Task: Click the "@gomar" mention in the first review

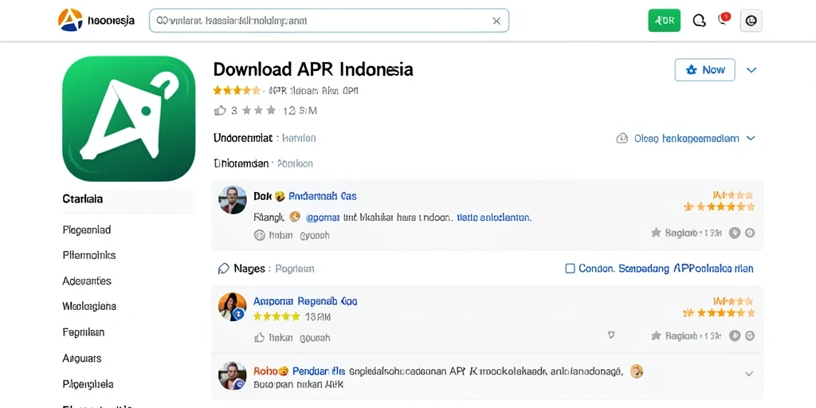Action: (322, 217)
